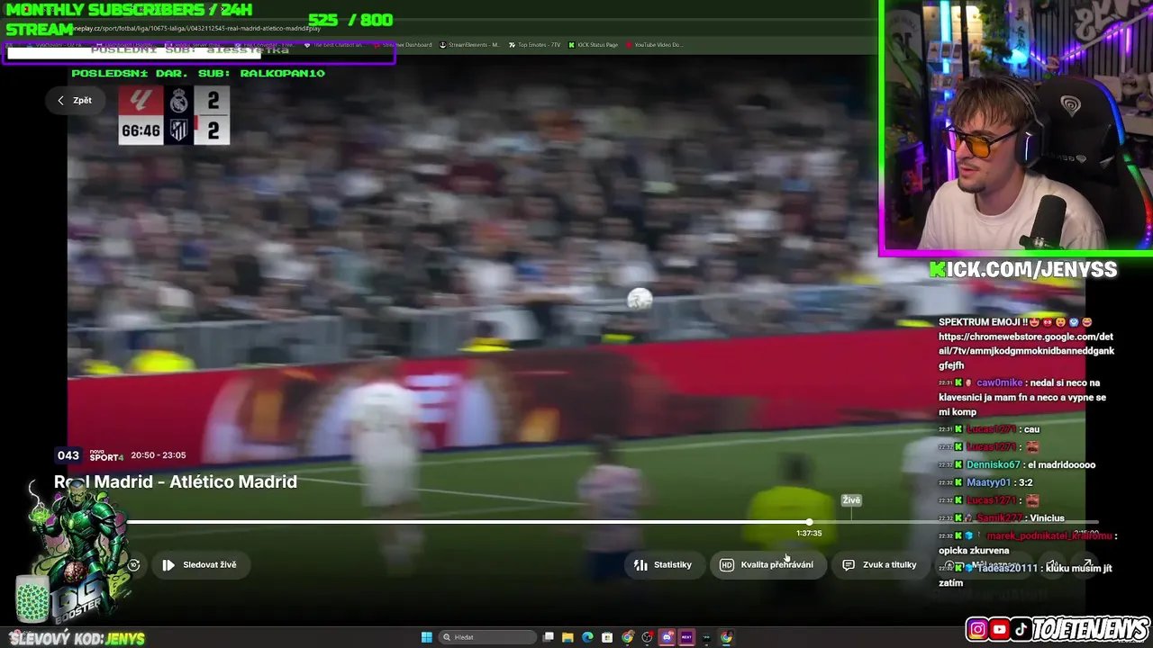Open the purple NEXT app on taskbar

686,637
